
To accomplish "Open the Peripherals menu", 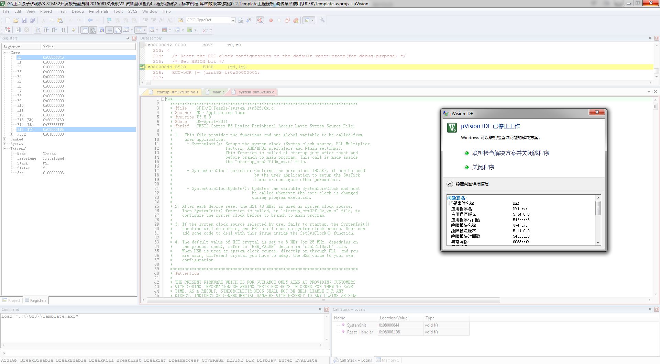I will pyautogui.click(x=99, y=11).
